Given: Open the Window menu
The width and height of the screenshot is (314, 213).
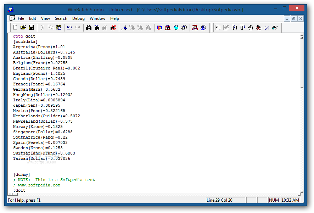Looking at the screenshot, I should [97, 18].
